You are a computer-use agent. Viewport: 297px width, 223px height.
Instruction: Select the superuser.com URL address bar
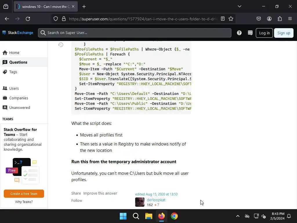click(143, 19)
